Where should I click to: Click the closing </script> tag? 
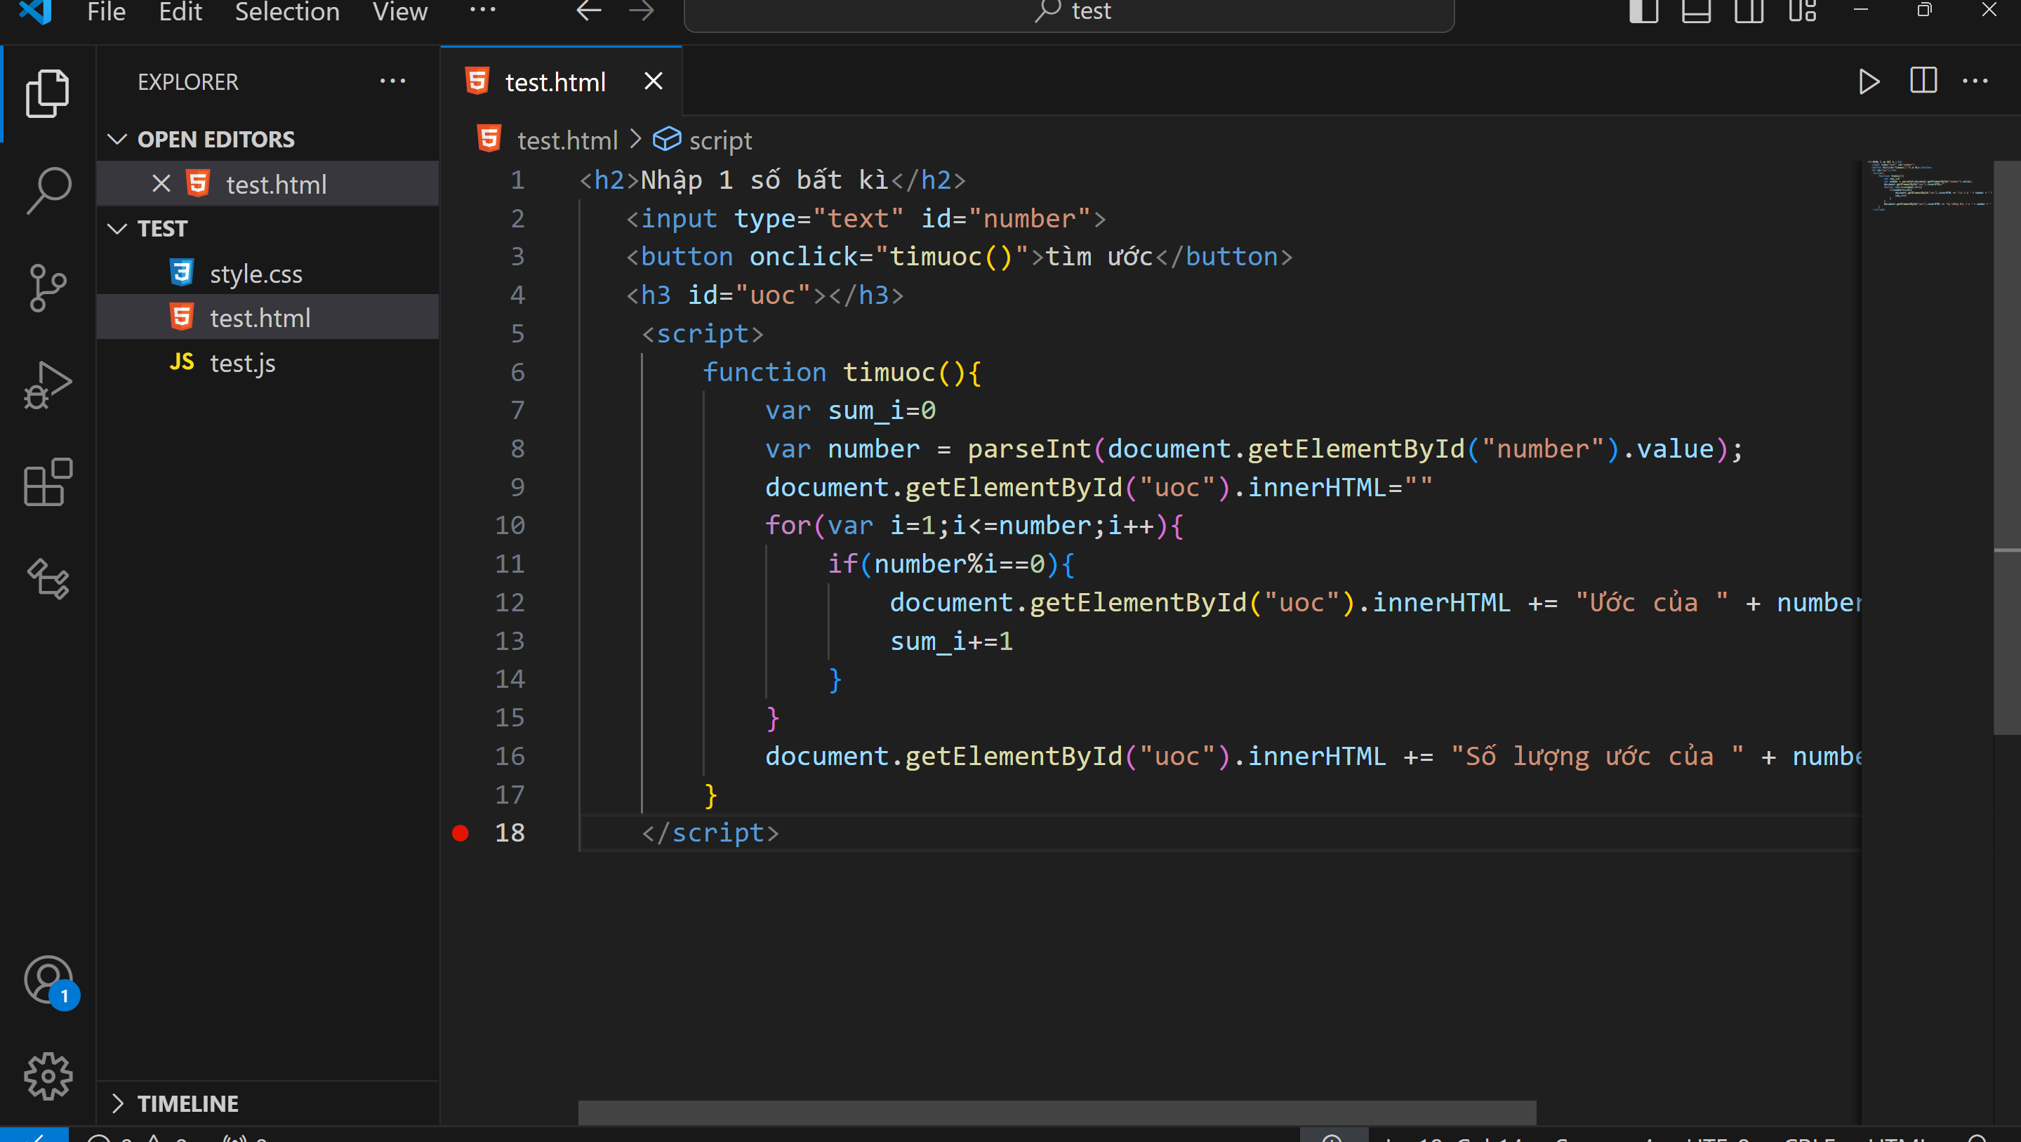tap(710, 833)
